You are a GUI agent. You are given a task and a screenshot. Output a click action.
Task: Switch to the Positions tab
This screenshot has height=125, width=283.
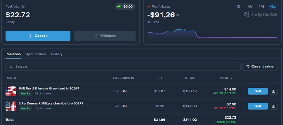[x=13, y=54]
